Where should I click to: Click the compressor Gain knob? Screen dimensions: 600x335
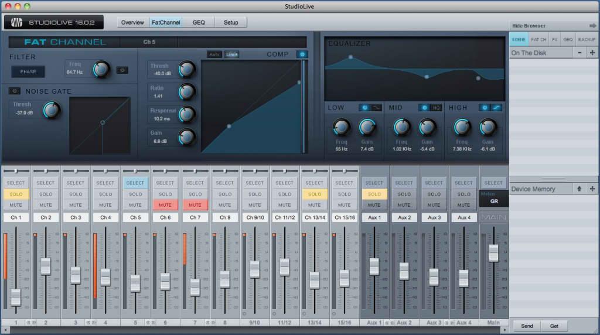[187, 137]
